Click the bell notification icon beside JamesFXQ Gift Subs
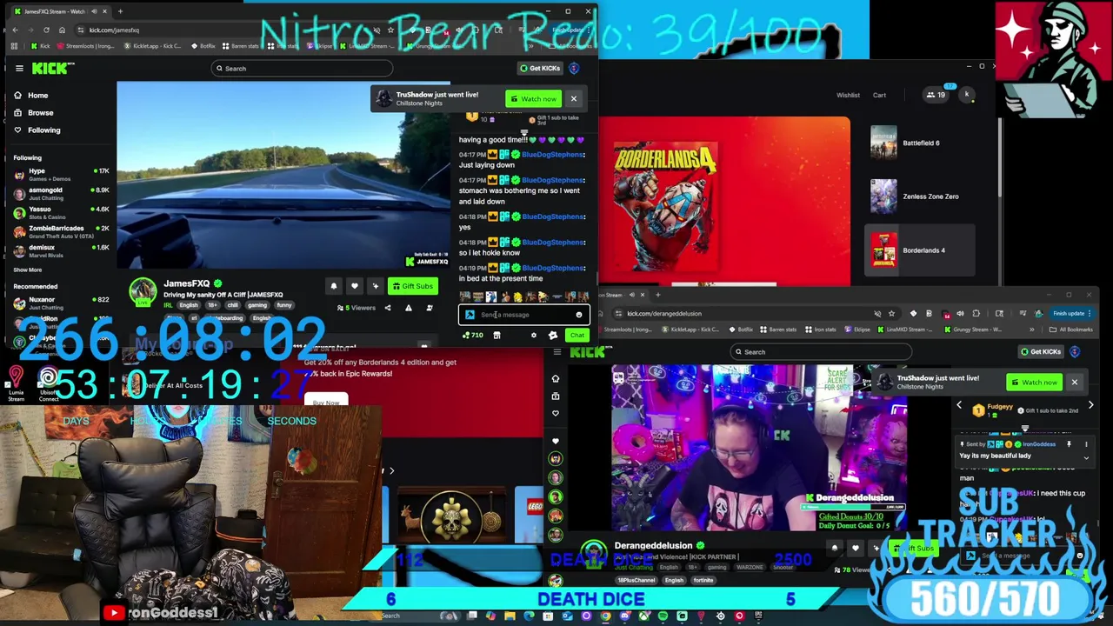Screen dimensions: 1113x626 coord(333,286)
